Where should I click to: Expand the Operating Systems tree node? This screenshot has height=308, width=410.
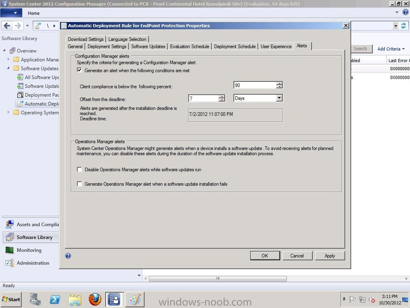[x=8, y=112]
